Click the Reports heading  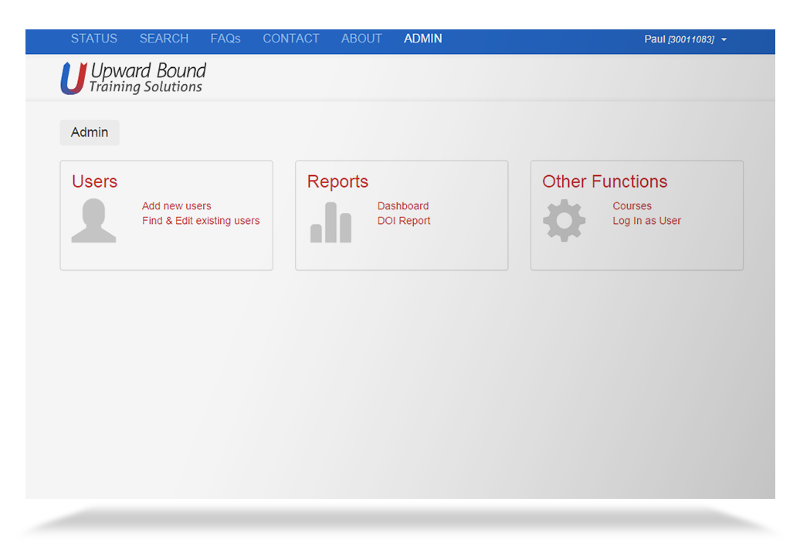pyautogui.click(x=337, y=181)
